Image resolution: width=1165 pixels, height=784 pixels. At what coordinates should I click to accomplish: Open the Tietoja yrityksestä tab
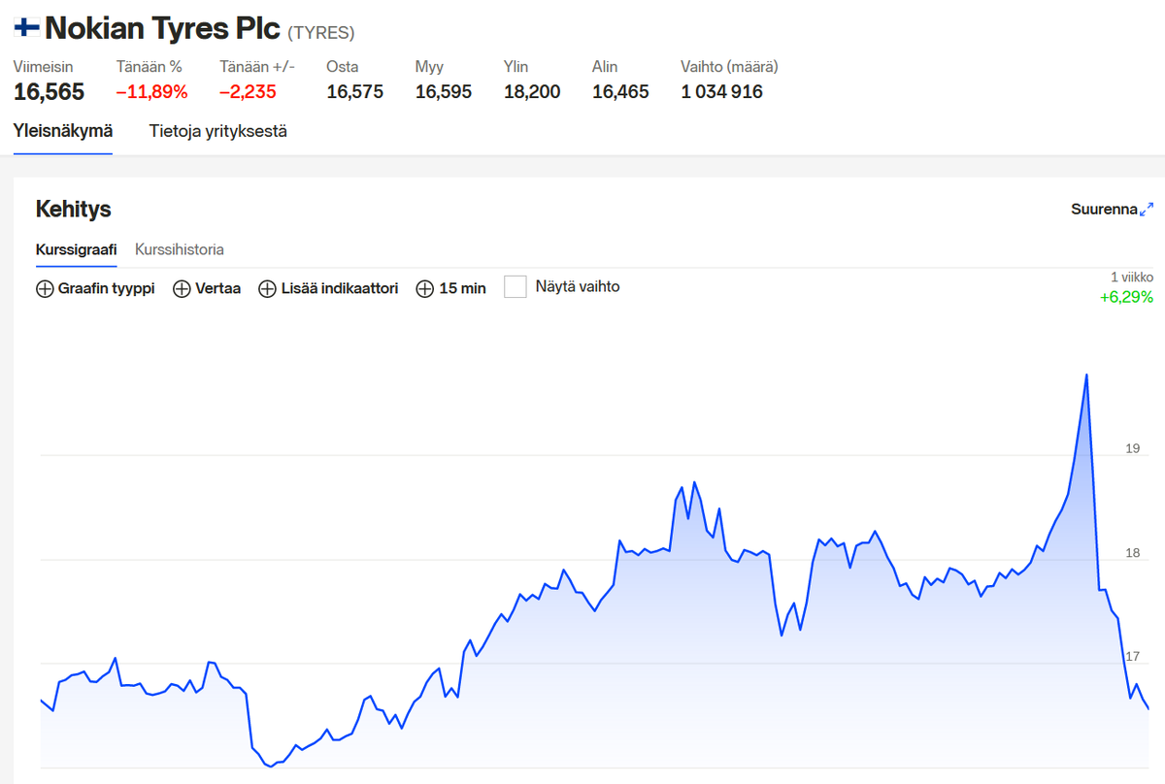tap(217, 131)
